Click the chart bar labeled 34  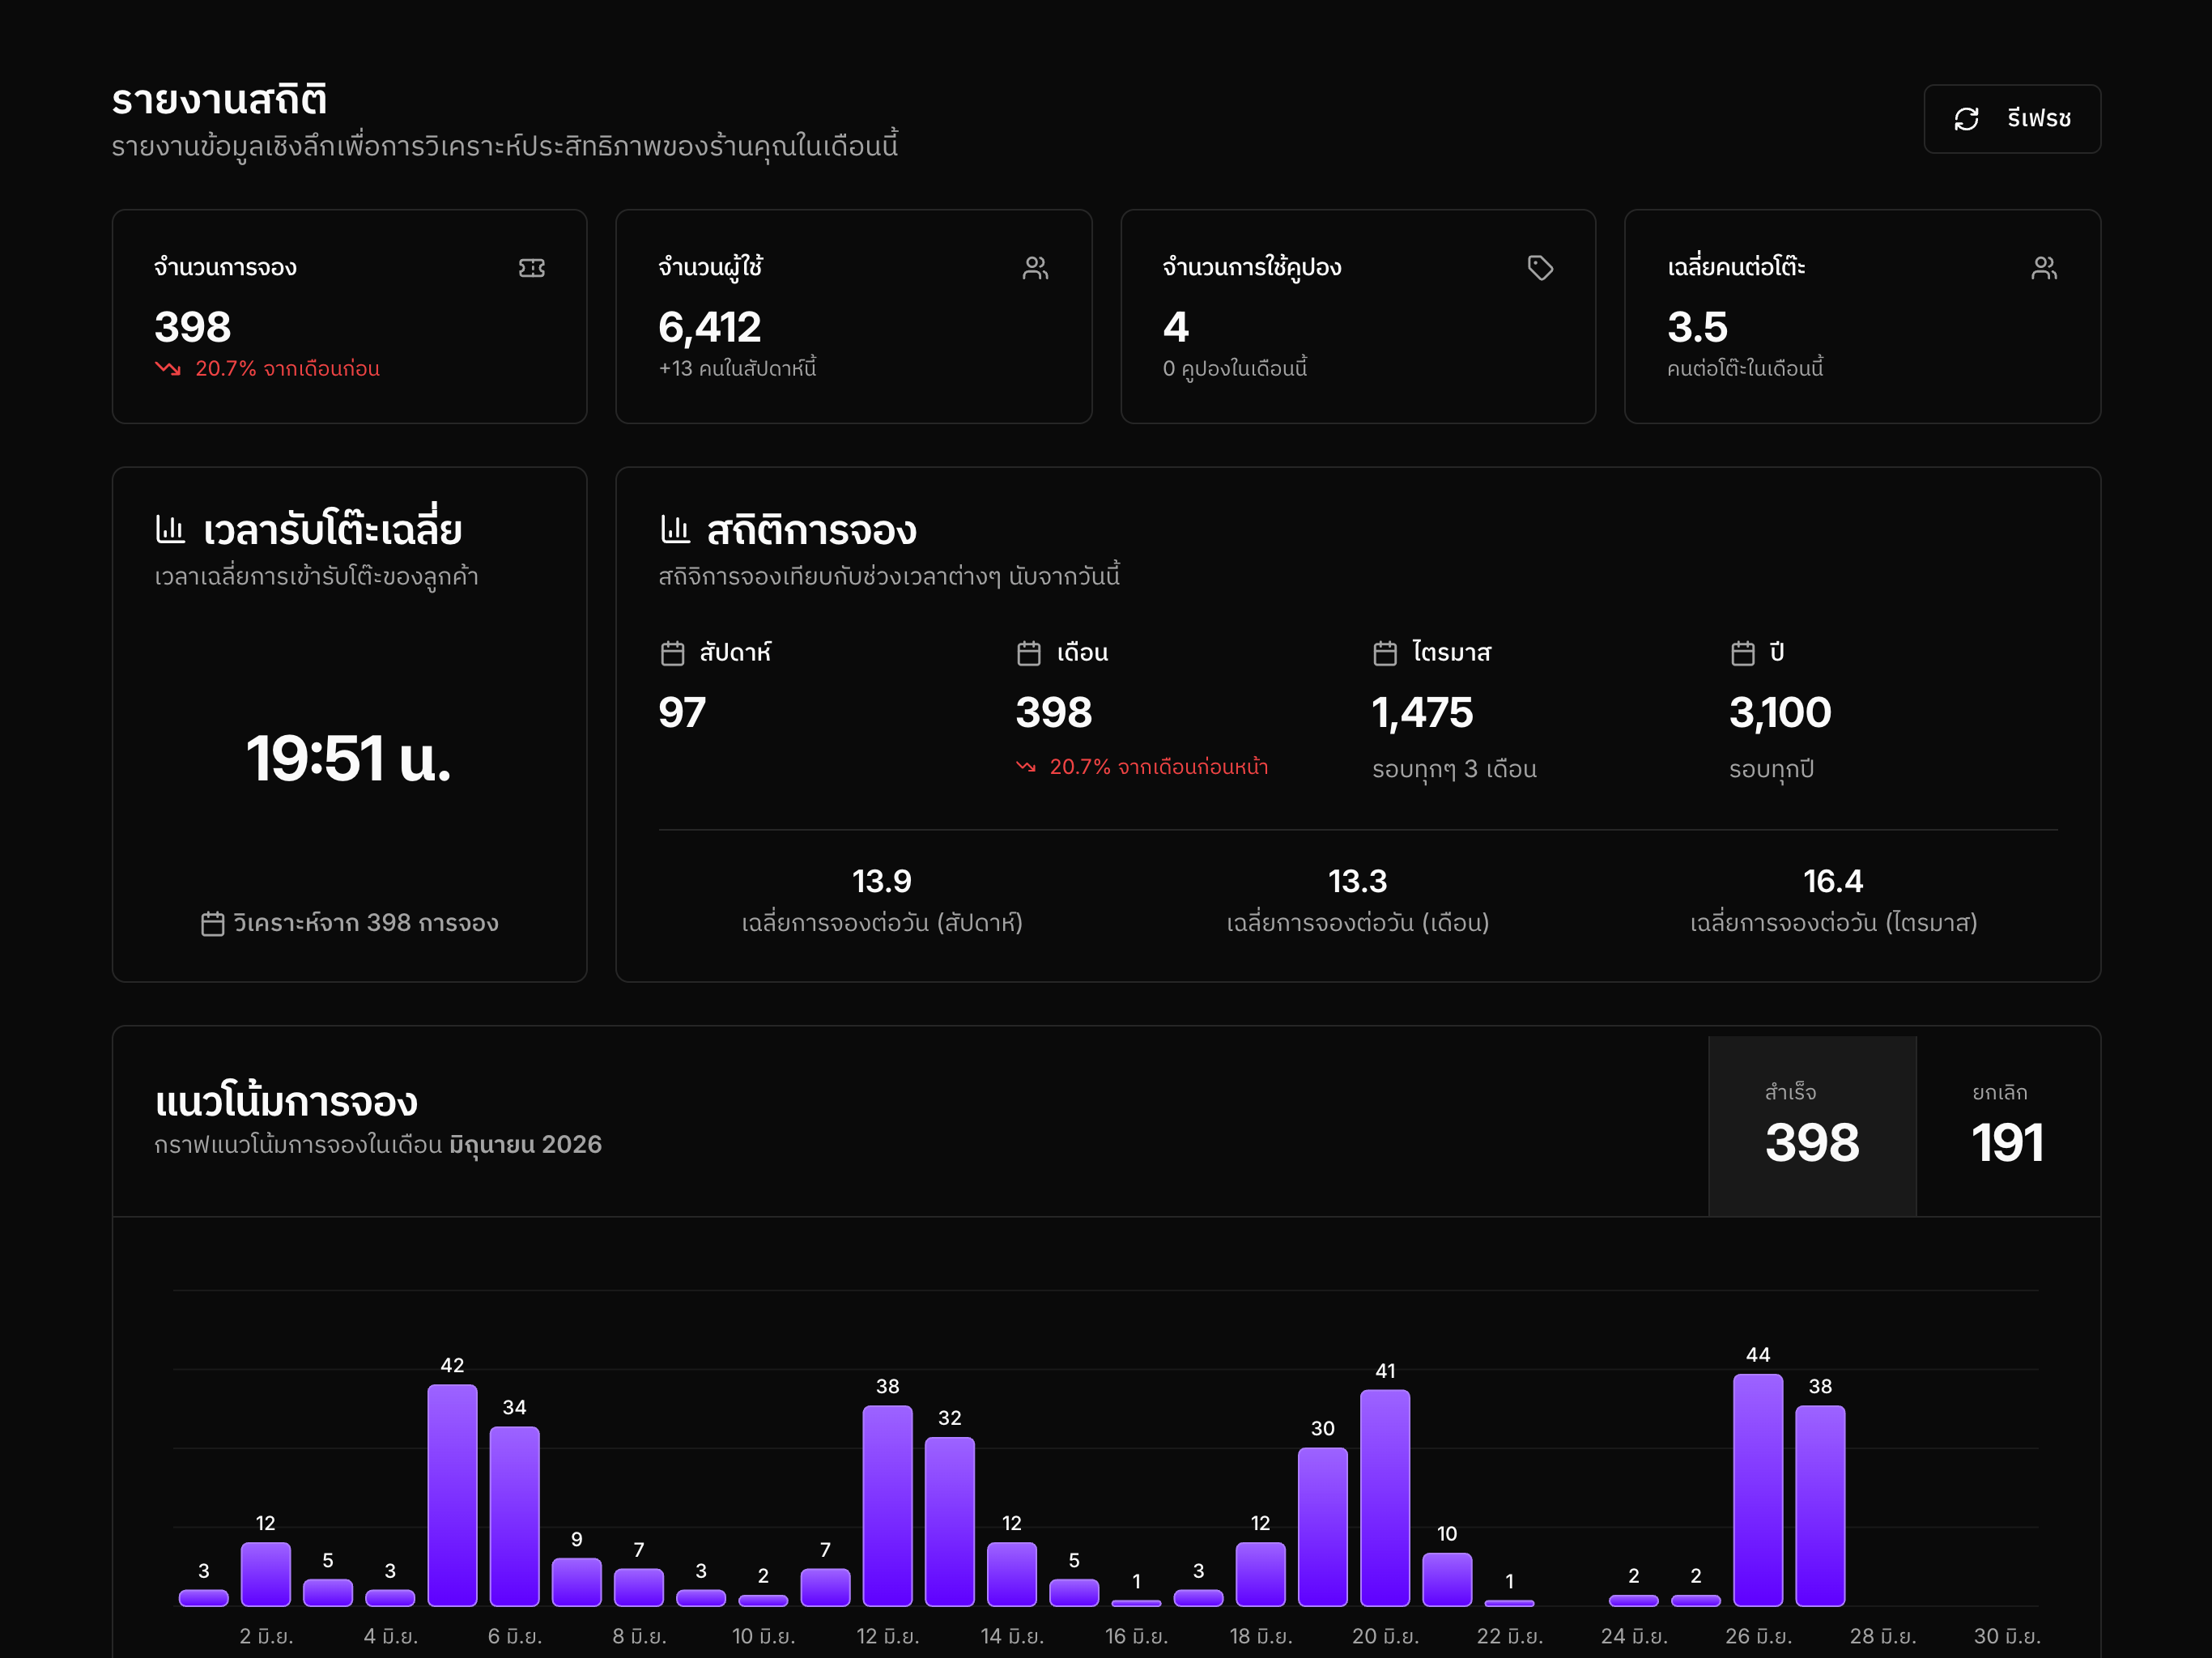click(x=514, y=1516)
